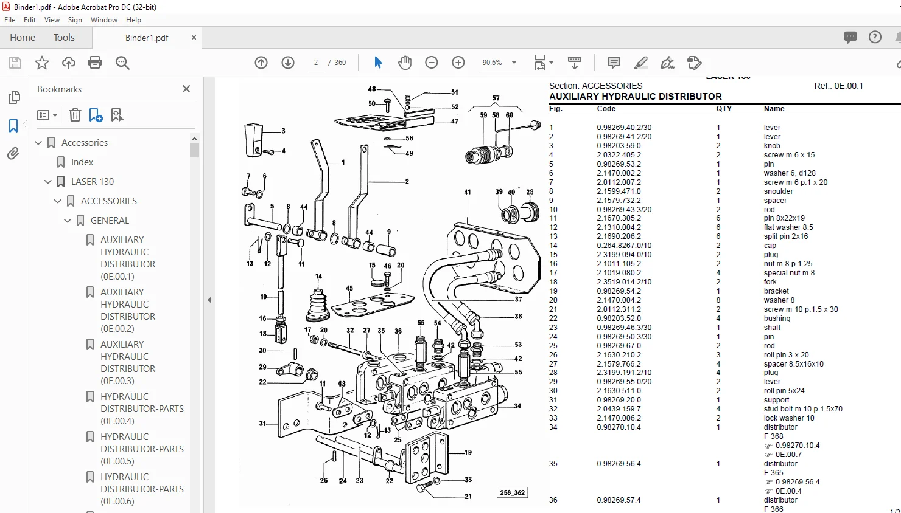Click part code 0.98269.40.2/30
The width and height of the screenshot is (901, 513).
coord(624,128)
